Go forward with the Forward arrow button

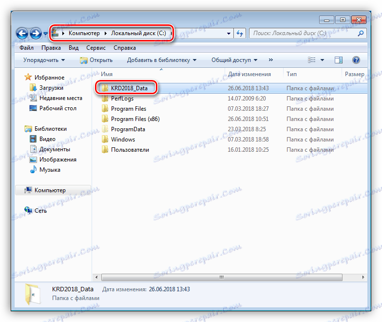click(x=36, y=33)
